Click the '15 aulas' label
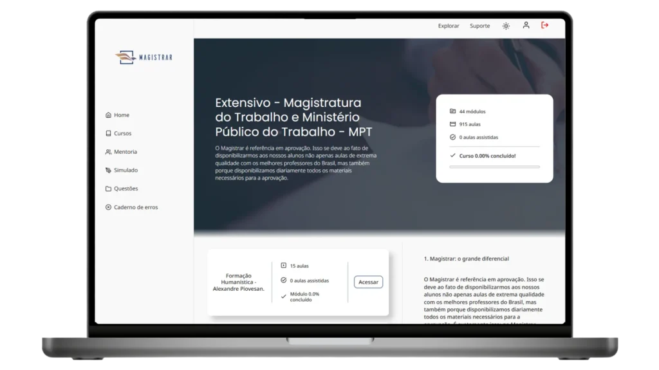The width and height of the screenshot is (659, 370). point(299,266)
